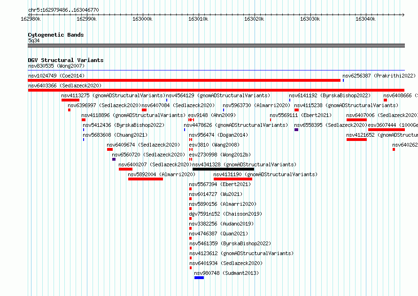This screenshot has width=418, height=296.
Task: Open nsv6407006 (Sedlazeck2020) label
Action: click(x=382, y=115)
